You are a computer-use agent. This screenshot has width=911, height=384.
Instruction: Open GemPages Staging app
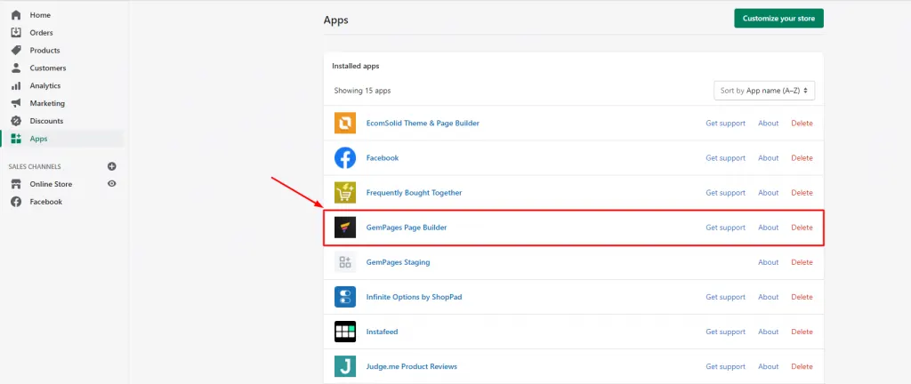click(x=398, y=262)
